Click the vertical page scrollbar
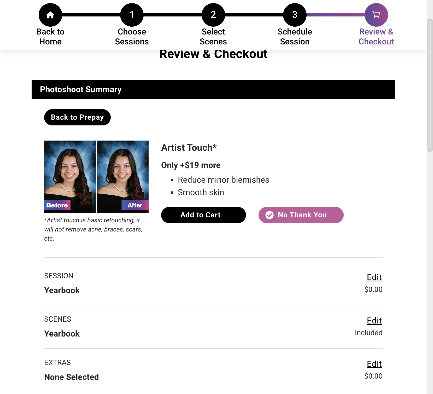The height and width of the screenshot is (394, 433). (x=430, y=85)
